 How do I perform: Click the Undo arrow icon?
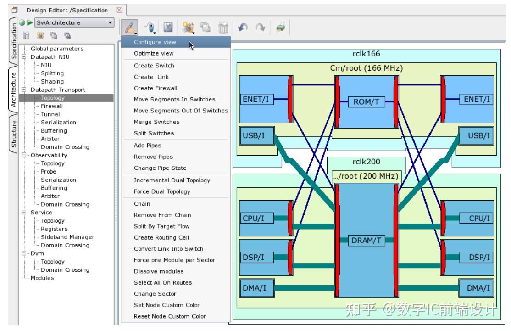pos(243,27)
